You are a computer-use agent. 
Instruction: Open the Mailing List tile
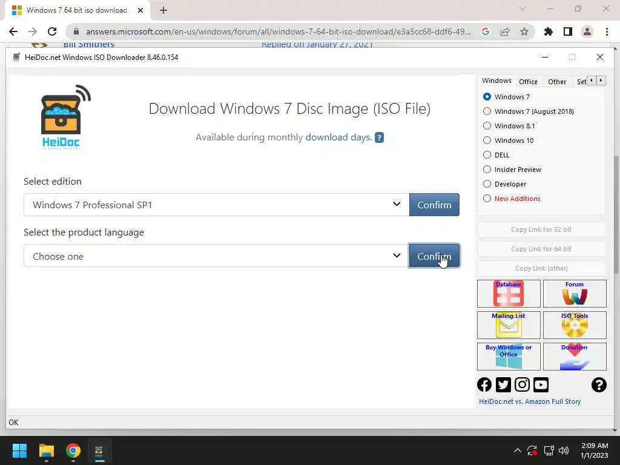509,325
